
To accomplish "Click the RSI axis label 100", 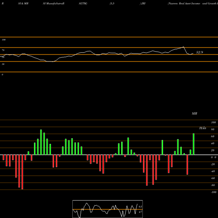I will coord(4,40).
